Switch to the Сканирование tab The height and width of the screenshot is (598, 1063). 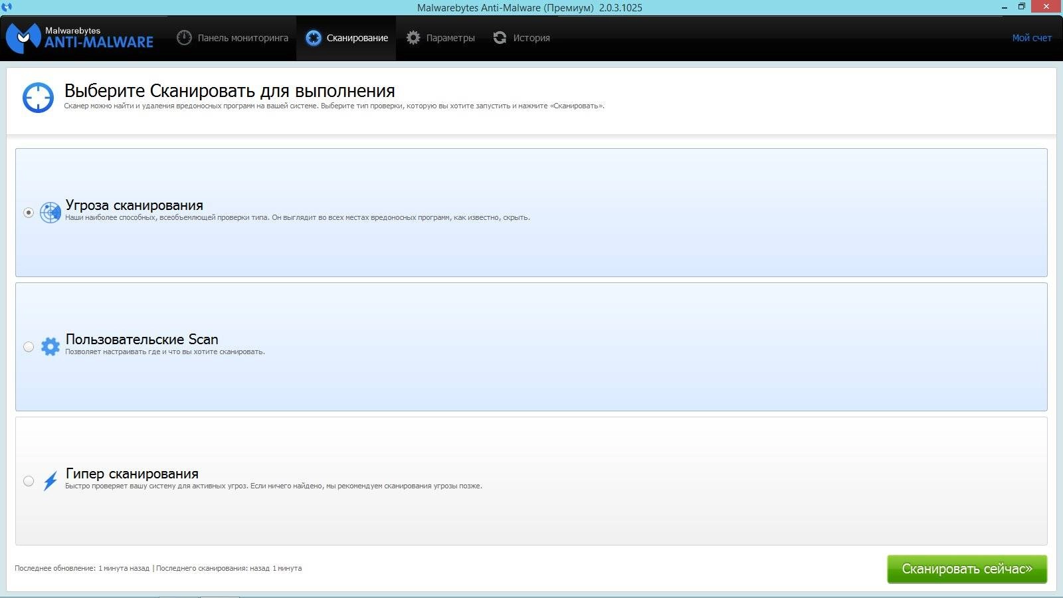[346, 38]
